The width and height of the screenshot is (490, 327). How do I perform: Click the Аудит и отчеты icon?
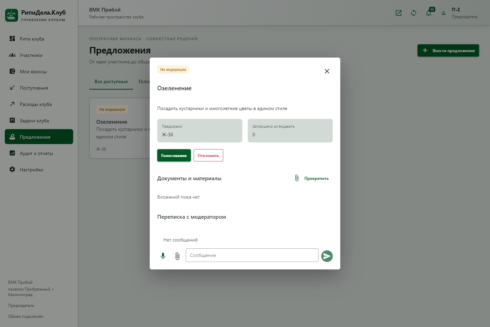12,153
